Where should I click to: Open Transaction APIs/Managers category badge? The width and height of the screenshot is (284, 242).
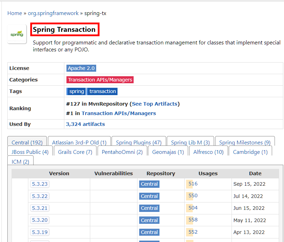click(x=100, y=80)
